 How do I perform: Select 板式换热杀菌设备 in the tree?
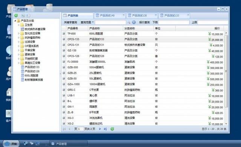[35, 29]
